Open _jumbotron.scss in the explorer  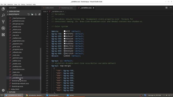18,21
